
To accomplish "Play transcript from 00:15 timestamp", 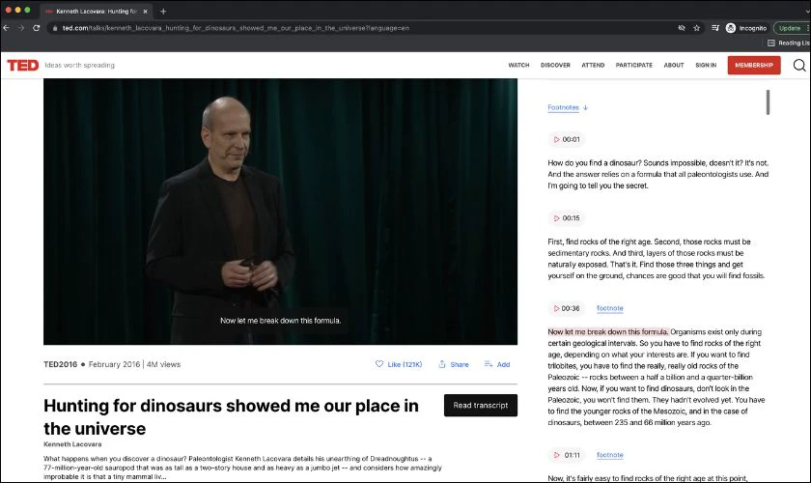I will 567,218.
